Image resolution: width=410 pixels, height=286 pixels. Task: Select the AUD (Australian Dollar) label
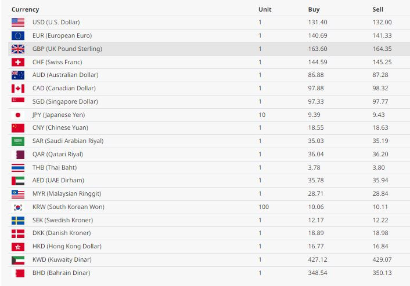66,75
